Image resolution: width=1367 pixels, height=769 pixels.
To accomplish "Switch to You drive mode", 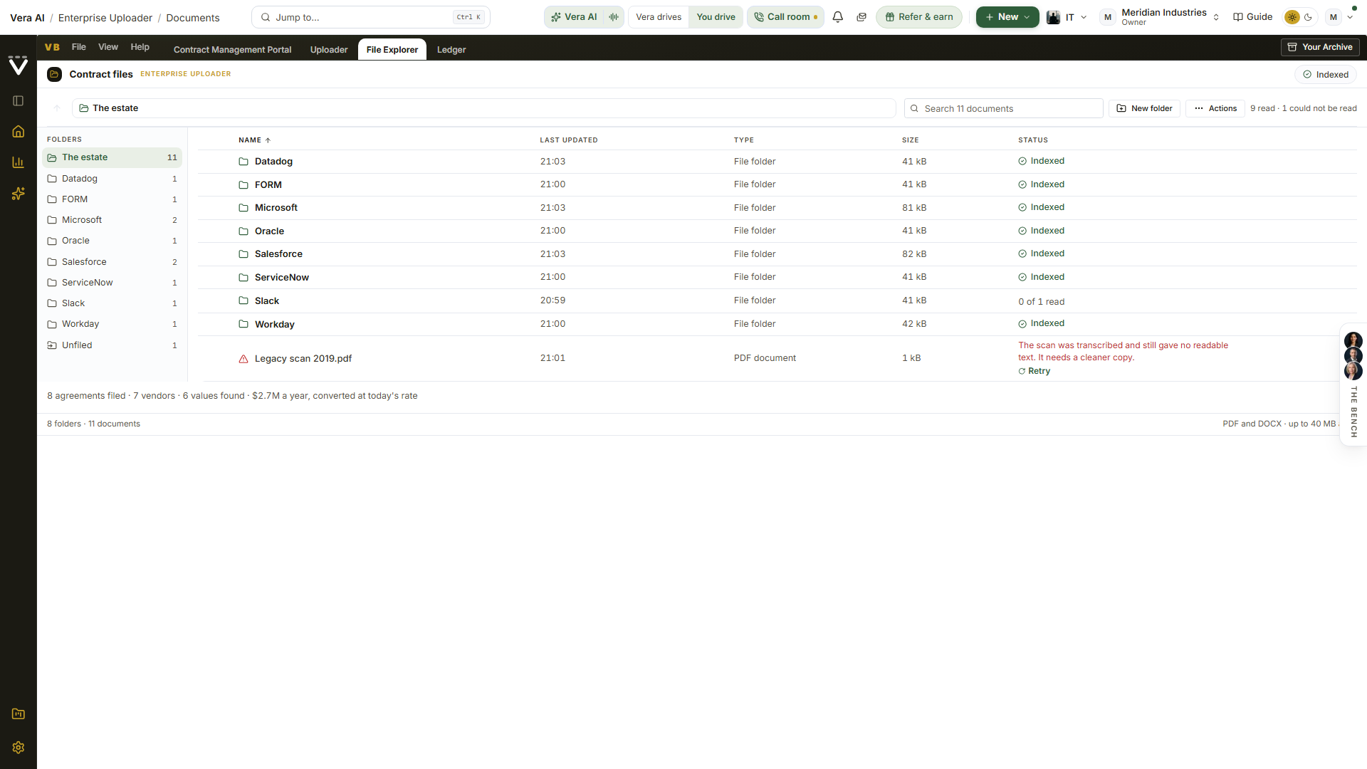I will [716, 17].
